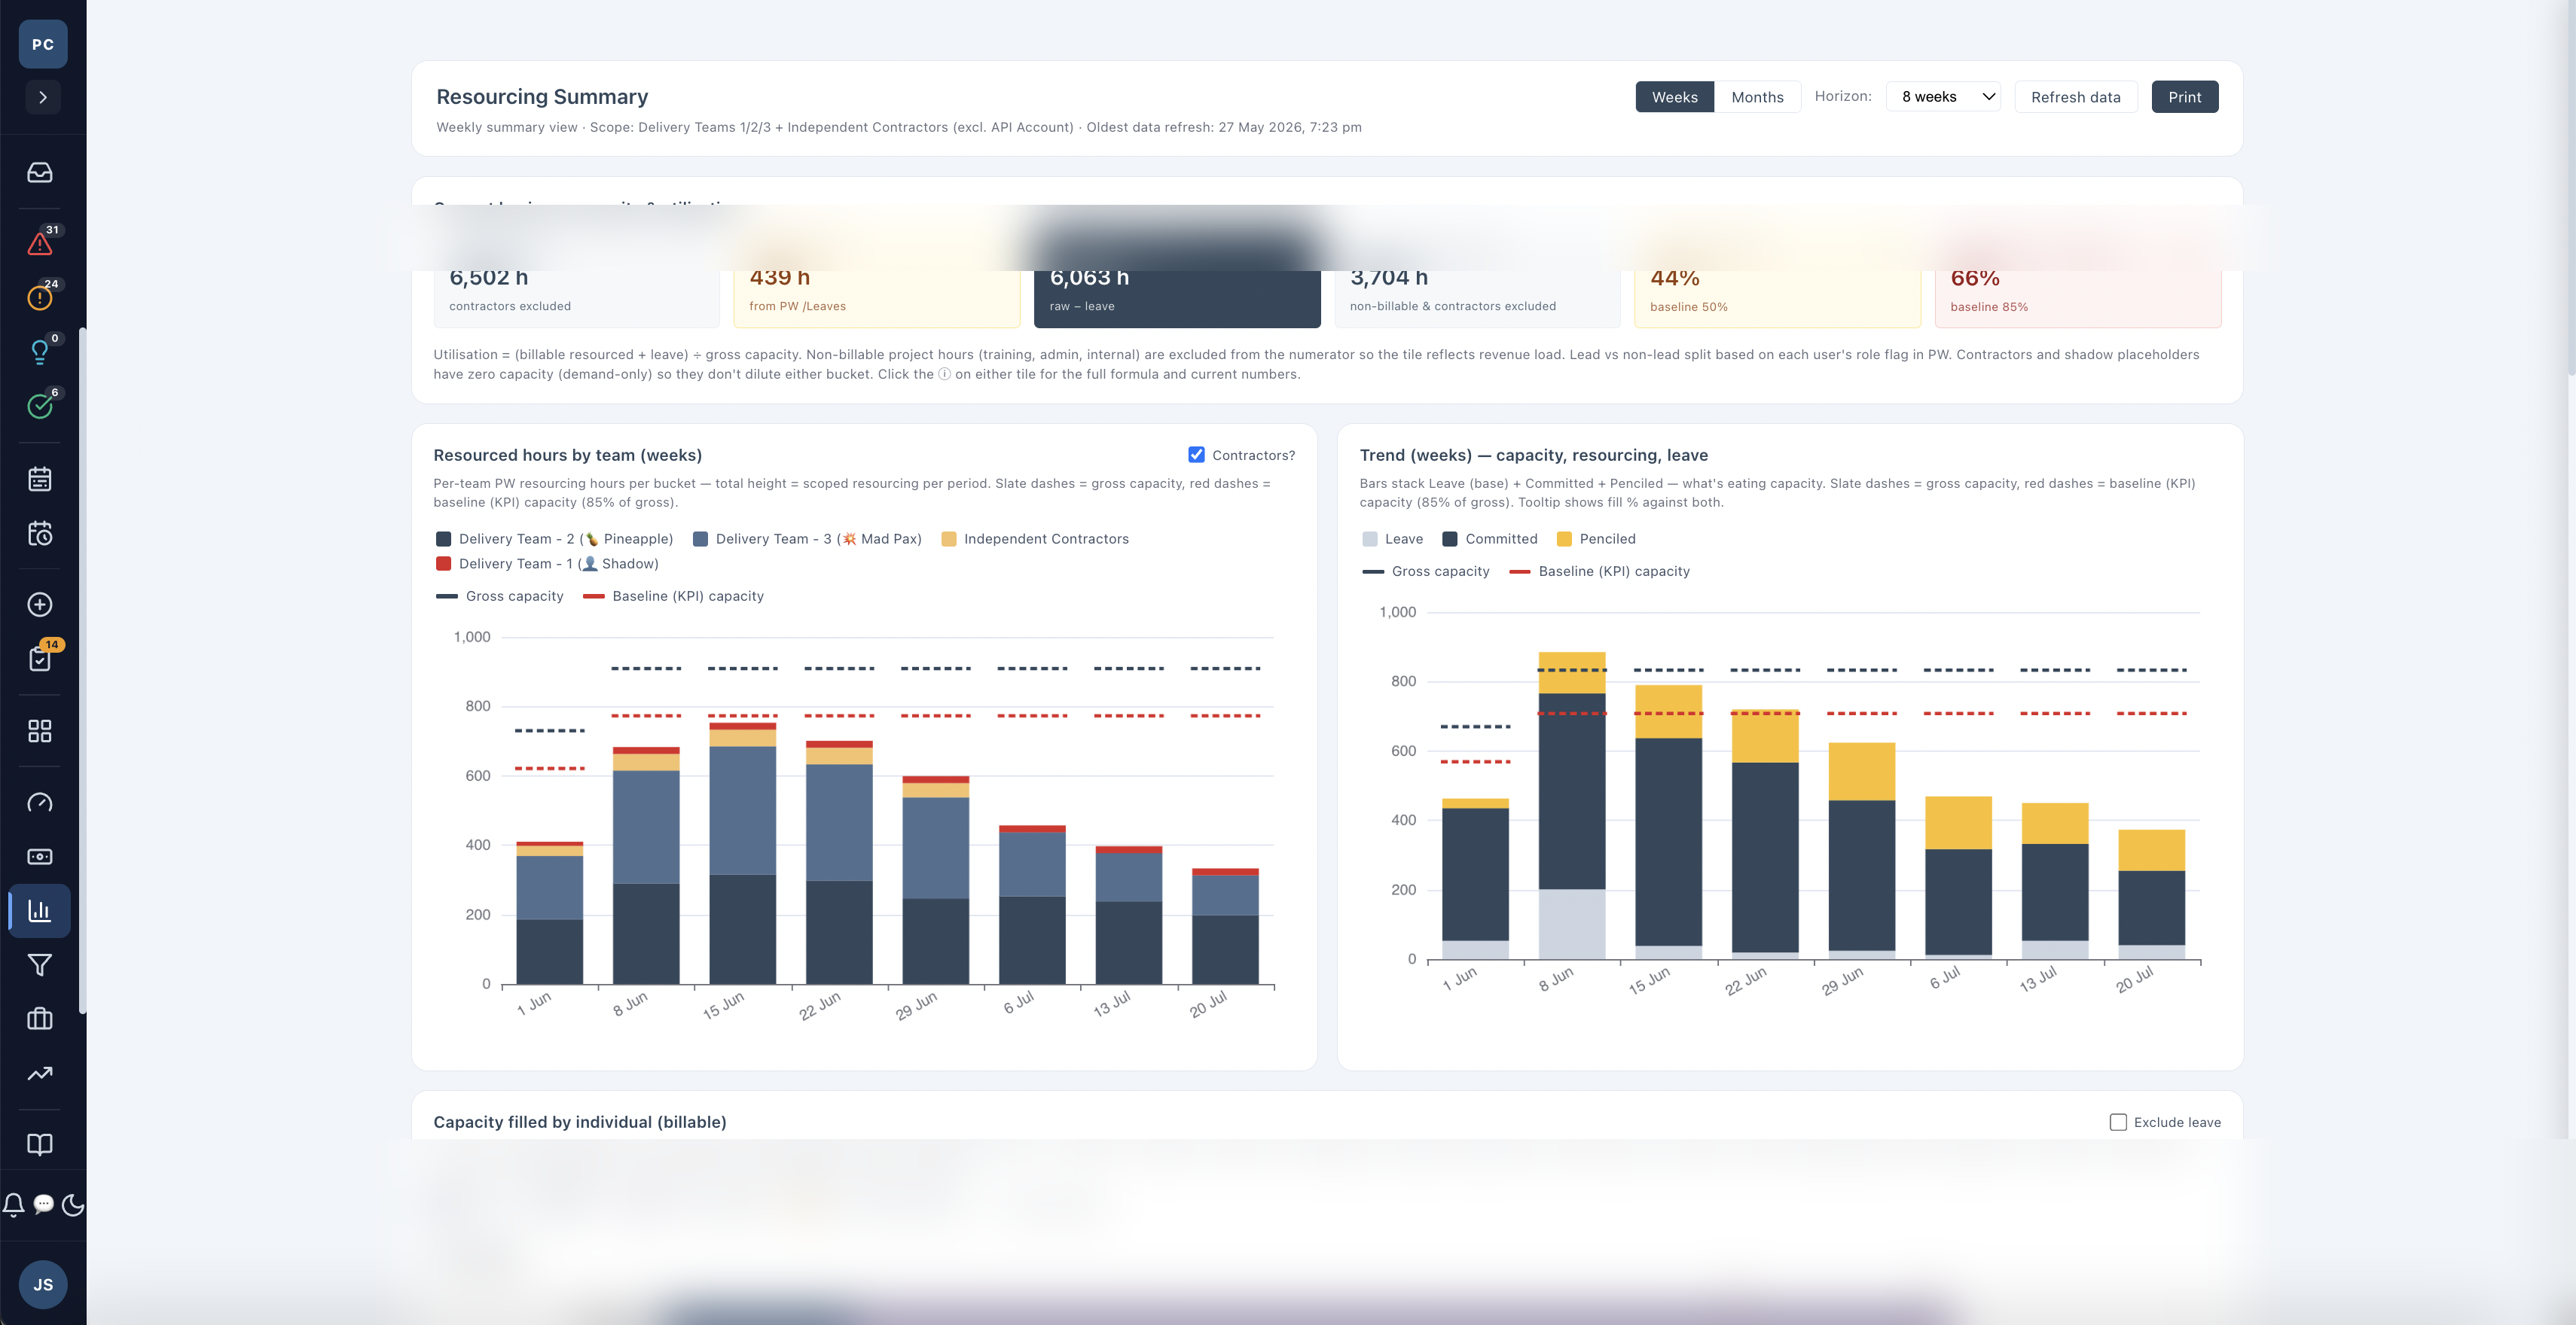Click 8 Jun bar in trend chart
The height and width of the screenshot is (1325, 2576).
[1571, 806]
